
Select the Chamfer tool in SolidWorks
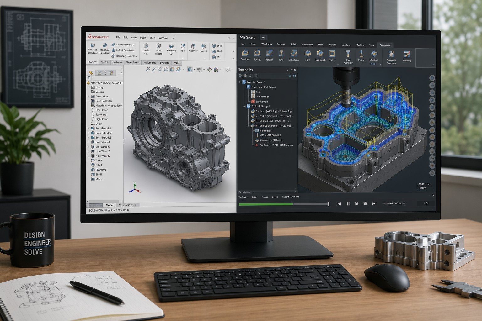193,48
